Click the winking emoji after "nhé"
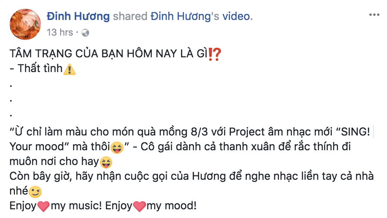This screenshot has height=218, width=387. [35, 192]
